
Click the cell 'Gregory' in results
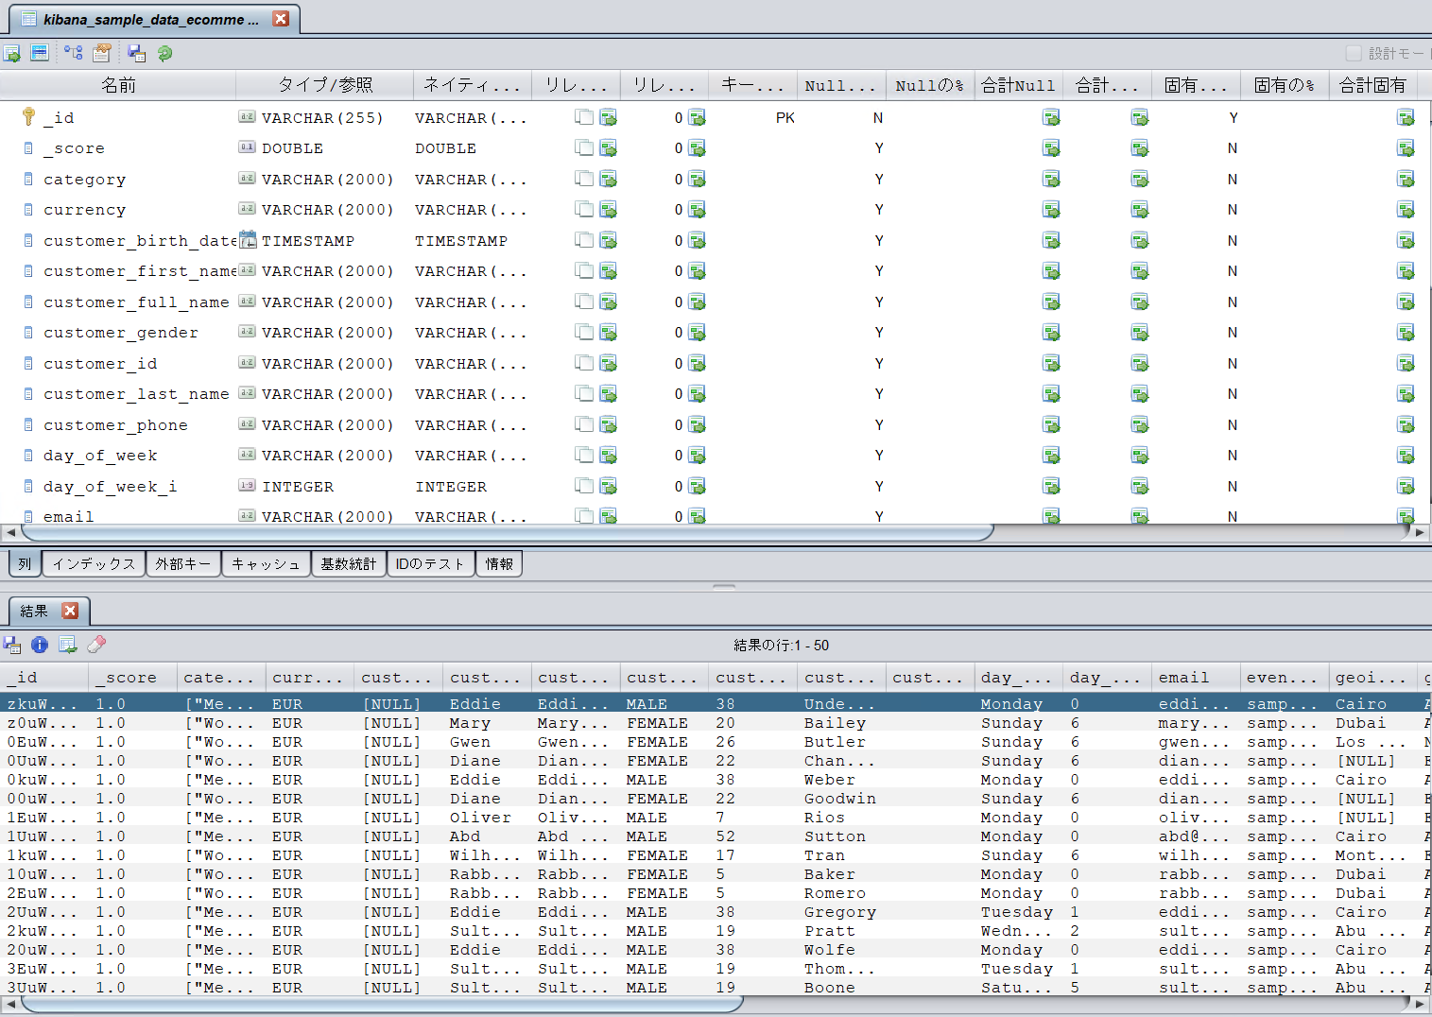click(x=840, y=912)
